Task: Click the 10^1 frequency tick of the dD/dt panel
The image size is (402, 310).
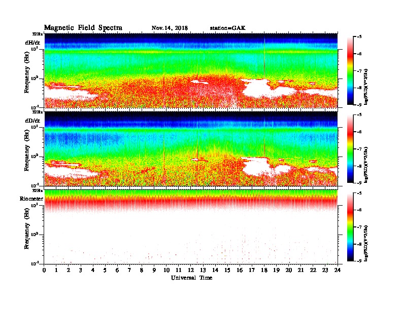Action: (35, 127)
